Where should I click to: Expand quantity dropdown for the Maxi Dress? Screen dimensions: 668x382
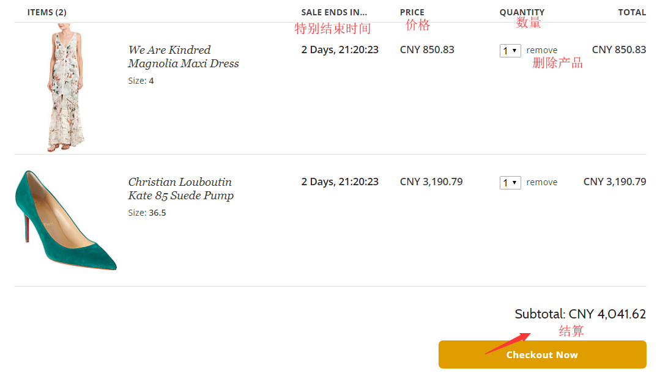tap(510, 51)
